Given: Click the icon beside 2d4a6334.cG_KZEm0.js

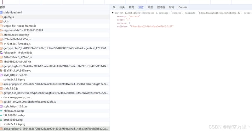Looking at the screenshot, I should click(x=1, y=57).
